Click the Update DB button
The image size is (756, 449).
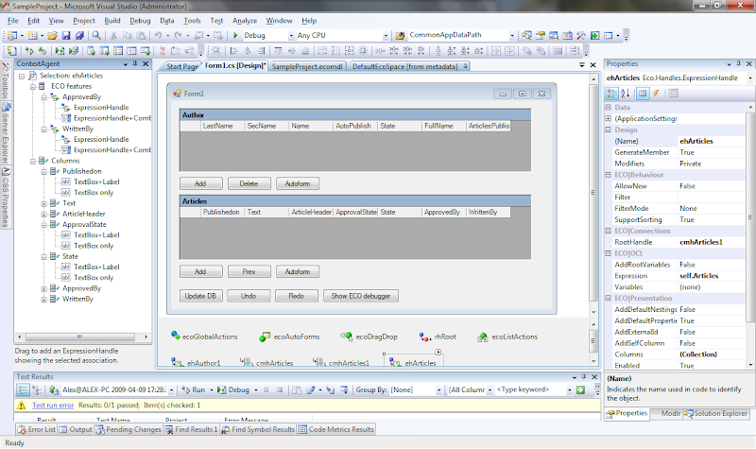click(x=200, y=296)
